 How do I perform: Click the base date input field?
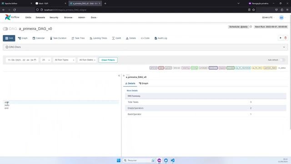tap(22, 60)
